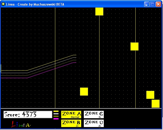Switch to Zone B 2x multiplier

(x=71, y=123)
